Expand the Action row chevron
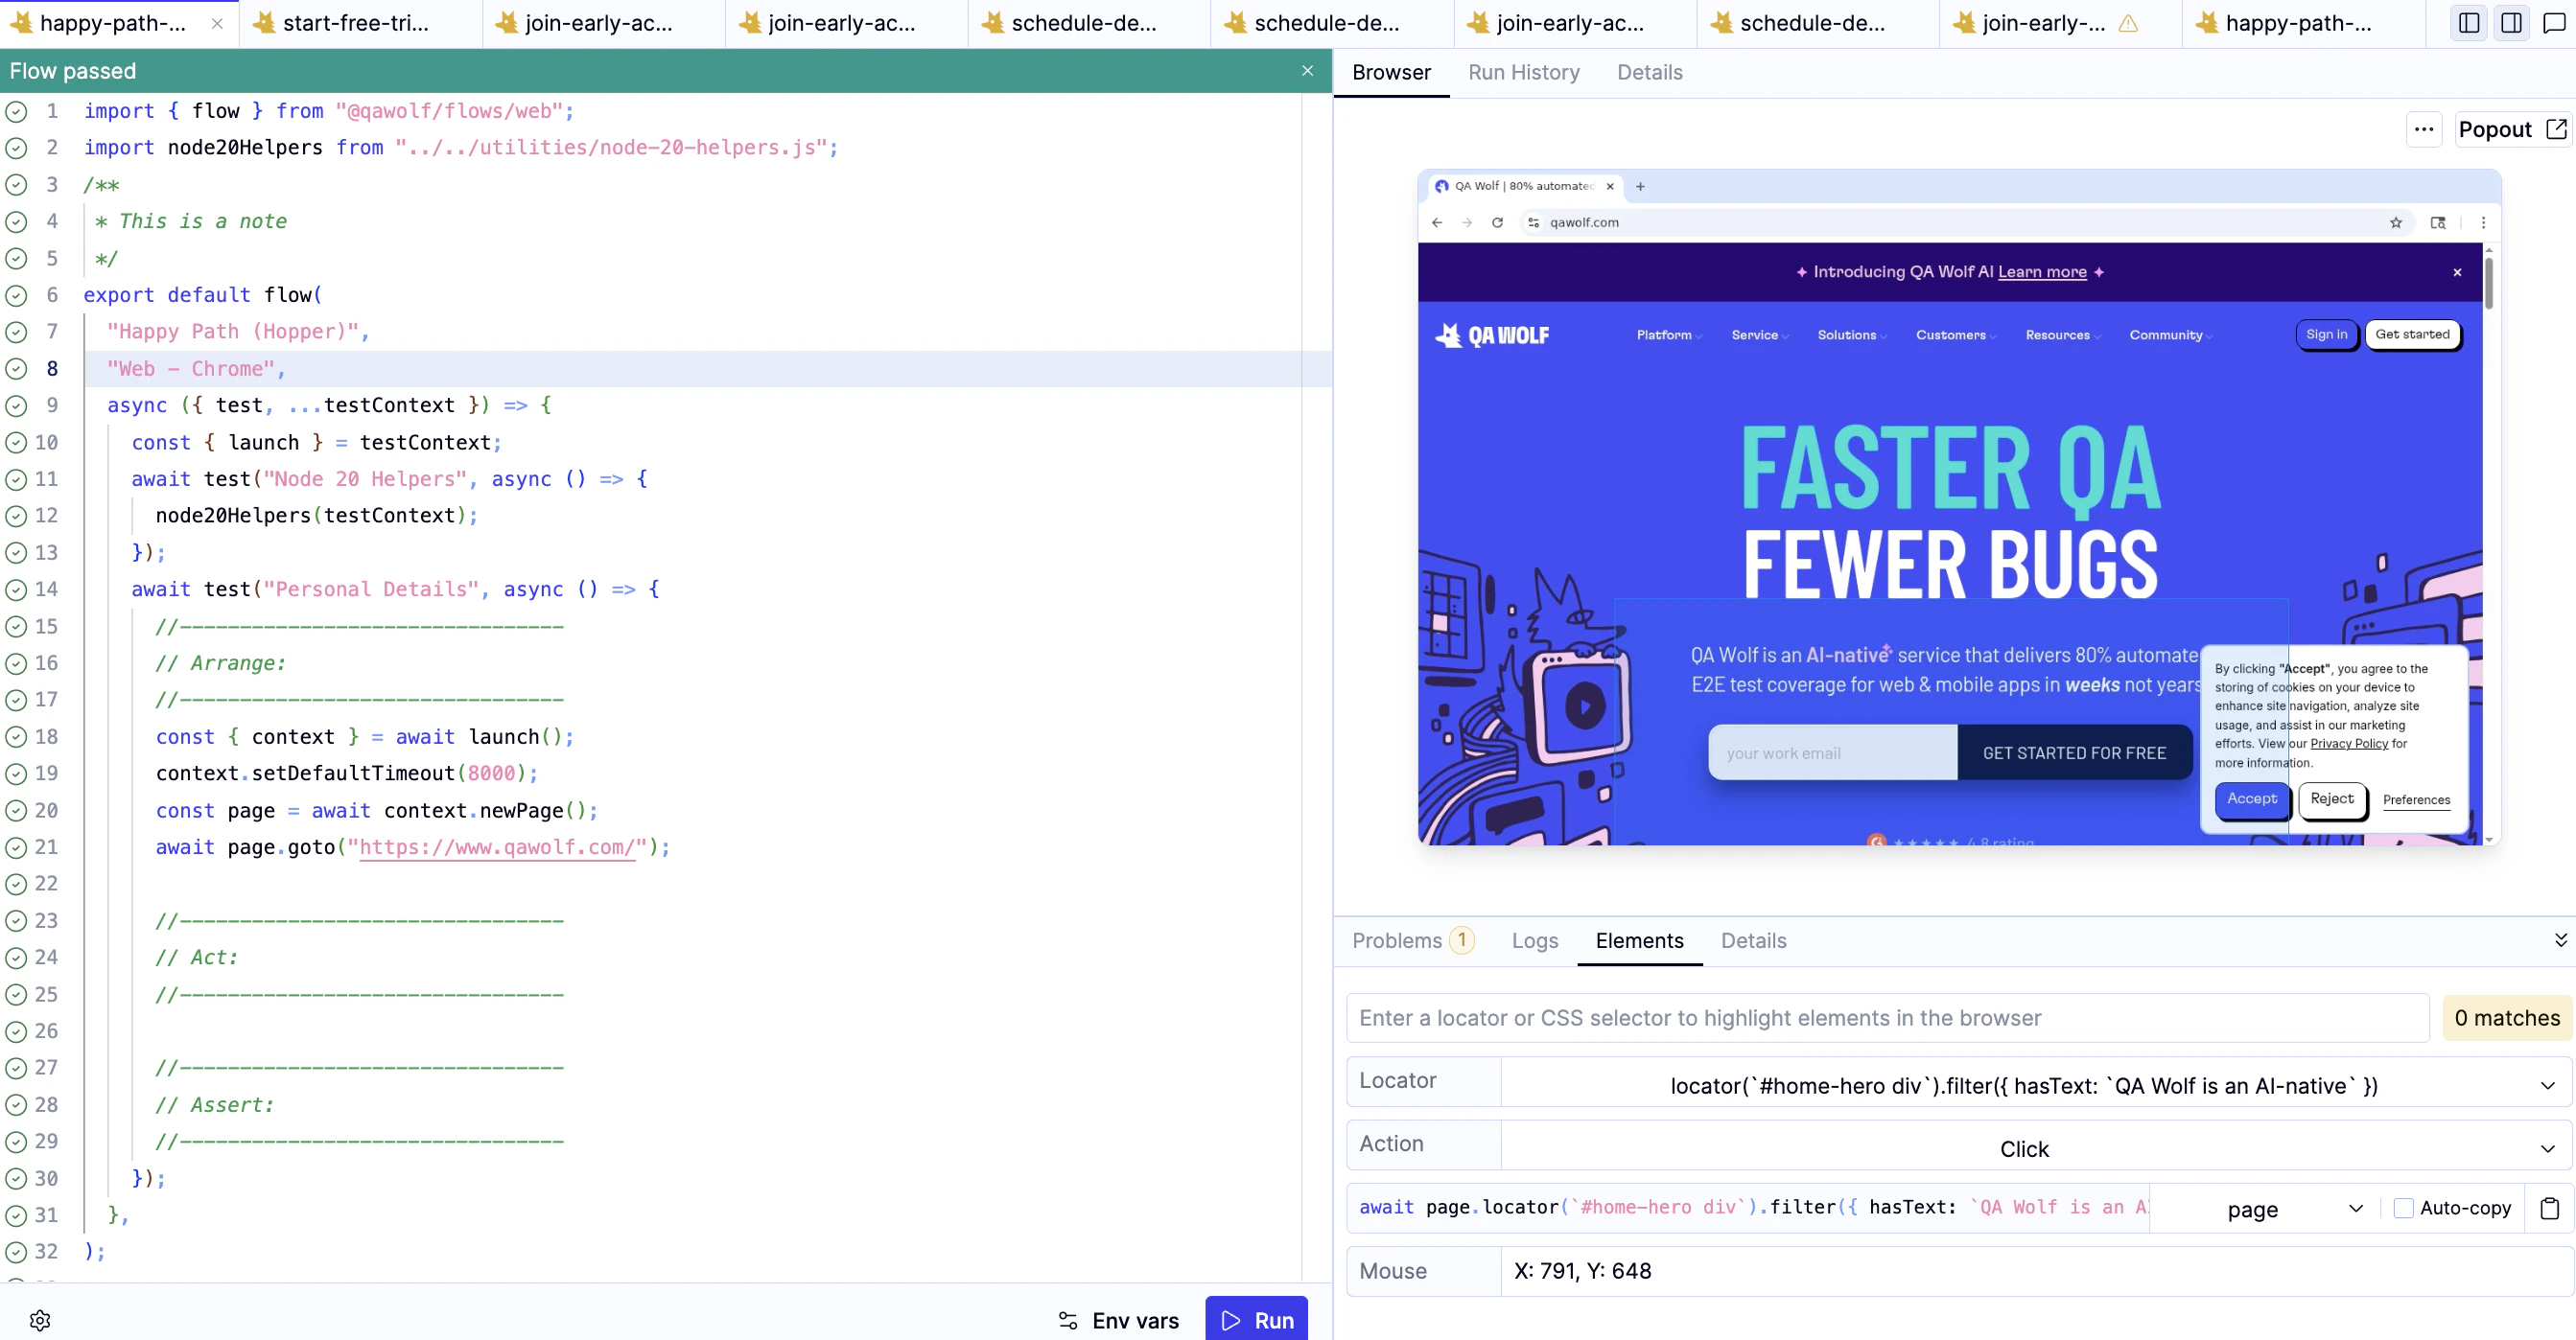This screenshot has height=1340, width=2576. (x=2550, y=1148)
